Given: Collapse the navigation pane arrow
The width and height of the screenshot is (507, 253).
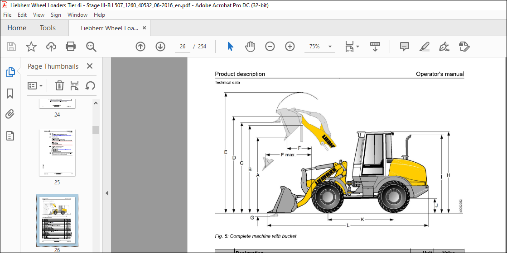Looking at the screenshot, I should coord(107,193).
